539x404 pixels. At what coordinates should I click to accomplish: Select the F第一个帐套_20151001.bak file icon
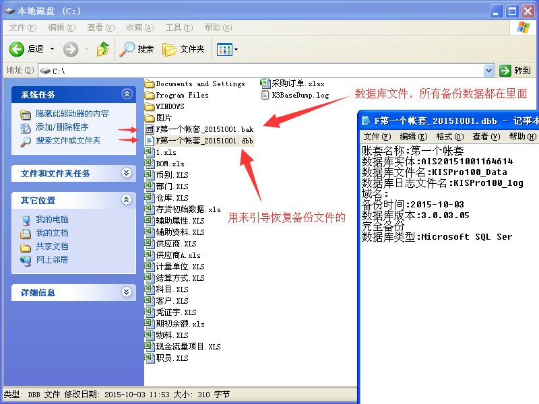pos(150,129)
